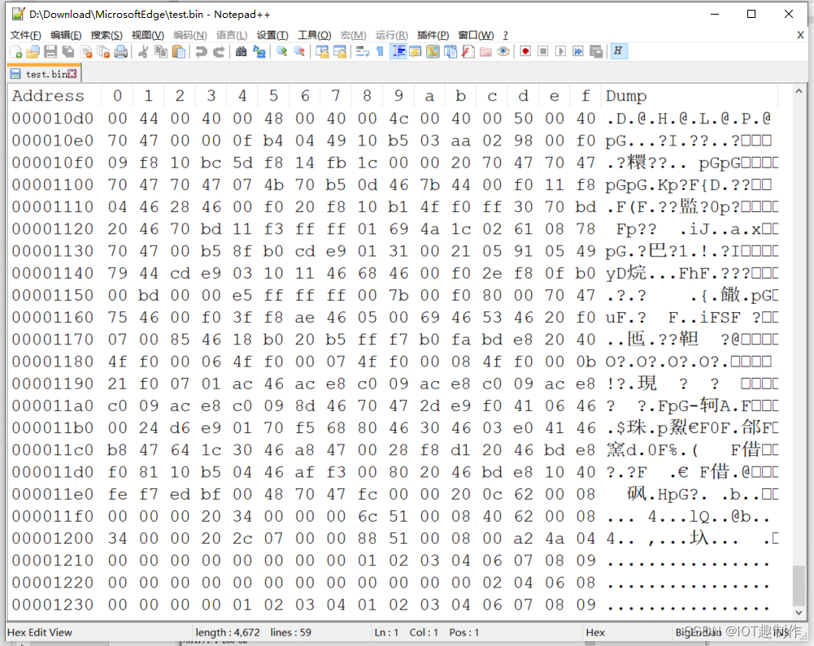
Task: Open Folder as Workspace icon
Action: pos(485,51)
